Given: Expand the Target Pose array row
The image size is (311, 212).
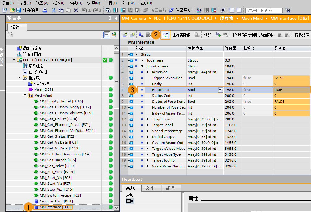Looking at the screenshot, I should 148,119.
